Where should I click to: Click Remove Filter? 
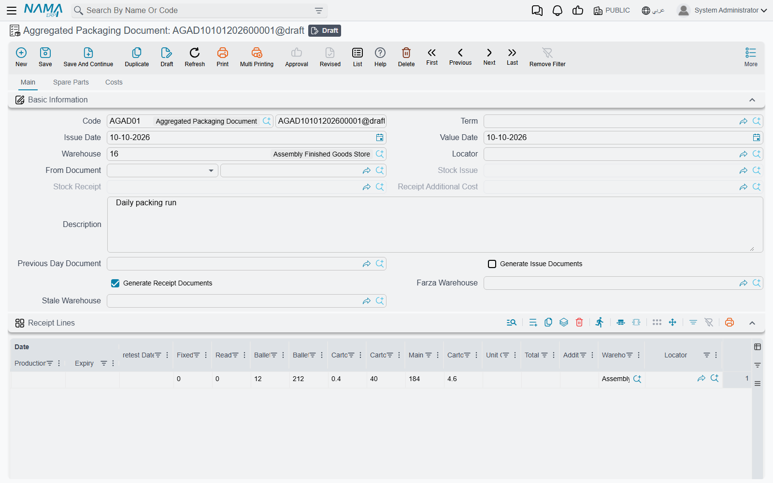547,57
